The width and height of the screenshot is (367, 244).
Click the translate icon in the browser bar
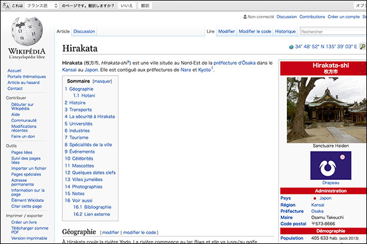(7, 5)
